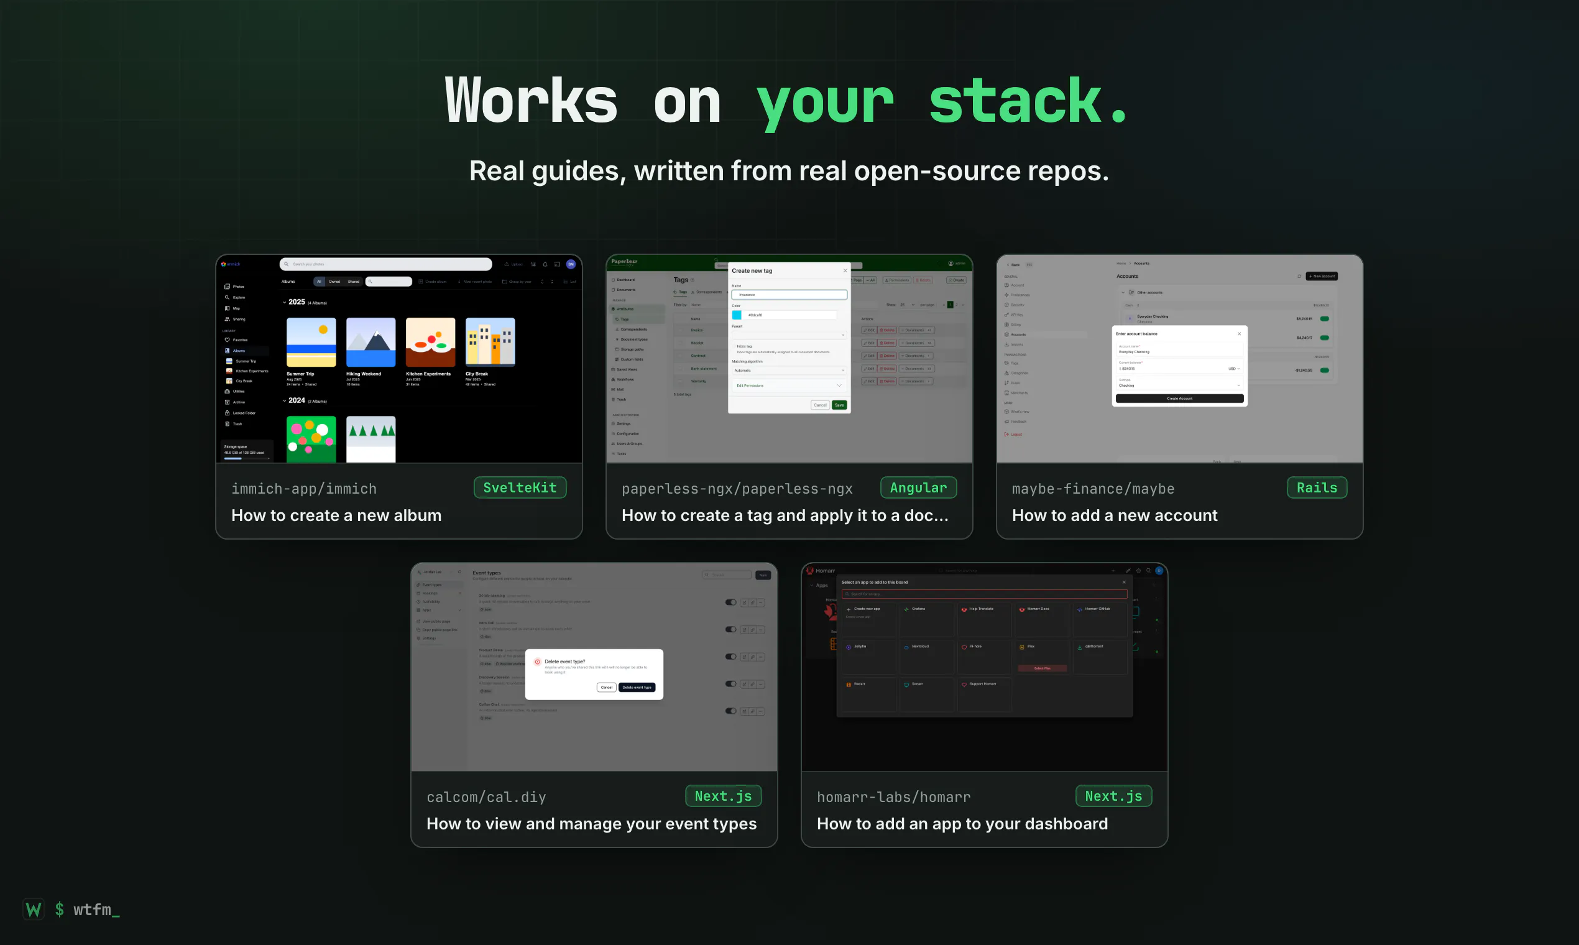Image resolution: width=1579 pixels, height=945 pixels.
Task: Expand the Edit Permissions section
Action: [x=789, y=385]
